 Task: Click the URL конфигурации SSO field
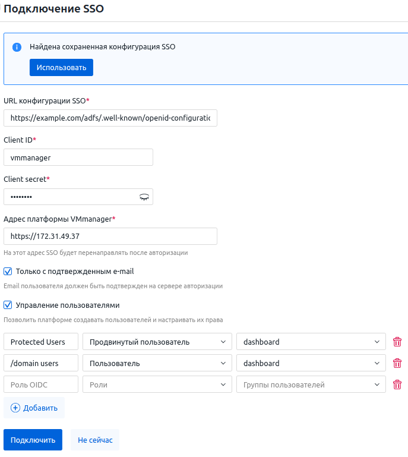[x=110, y=118]
